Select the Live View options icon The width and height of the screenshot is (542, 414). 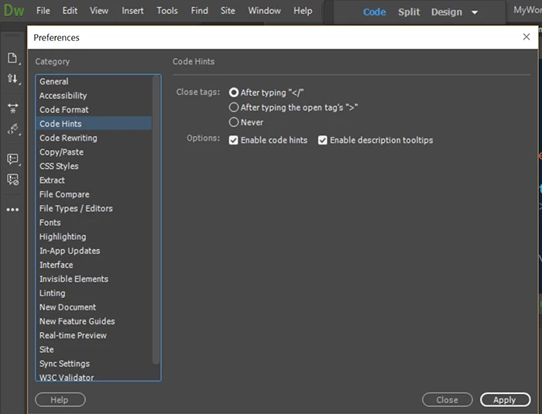[x=13, y=108]
